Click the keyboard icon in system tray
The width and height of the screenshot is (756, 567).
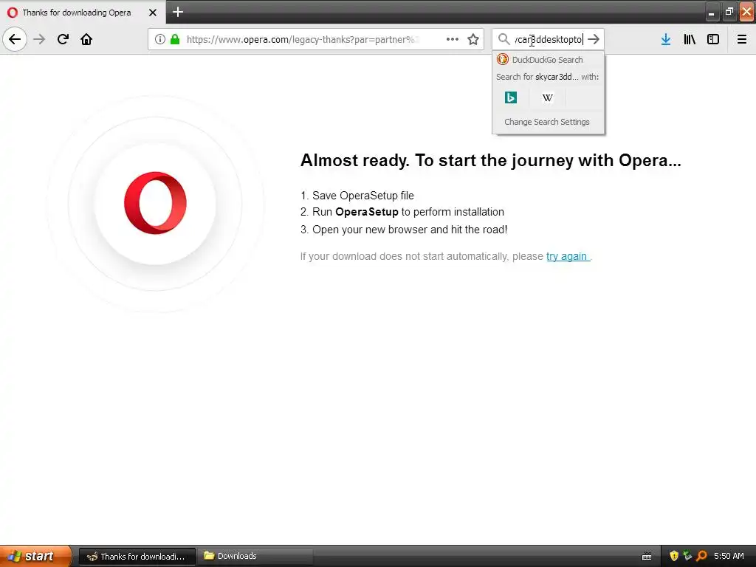(x=647, y=557)
